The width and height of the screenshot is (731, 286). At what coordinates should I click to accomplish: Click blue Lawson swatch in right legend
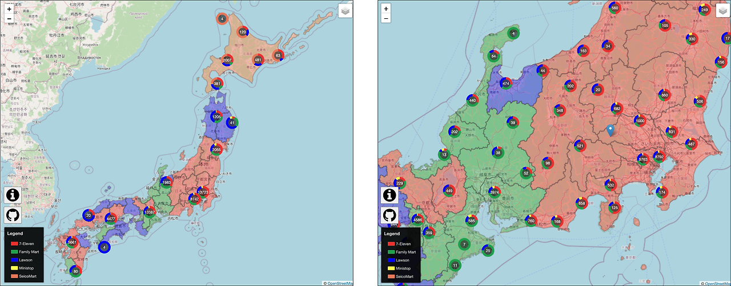click(x=391, y=260)
